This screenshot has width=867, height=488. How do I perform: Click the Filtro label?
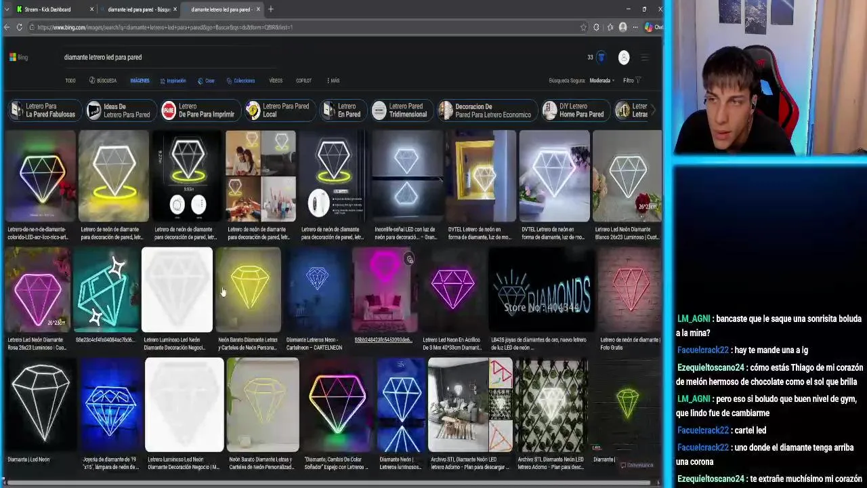coord(628,81)
